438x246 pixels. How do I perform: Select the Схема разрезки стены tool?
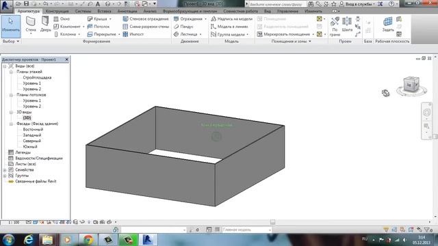(x=146, y=27)
